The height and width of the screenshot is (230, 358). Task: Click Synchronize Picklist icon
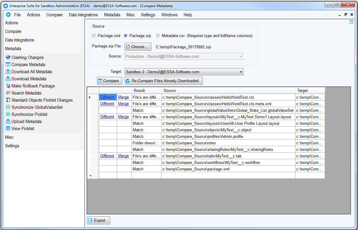(x=8, y=114)
